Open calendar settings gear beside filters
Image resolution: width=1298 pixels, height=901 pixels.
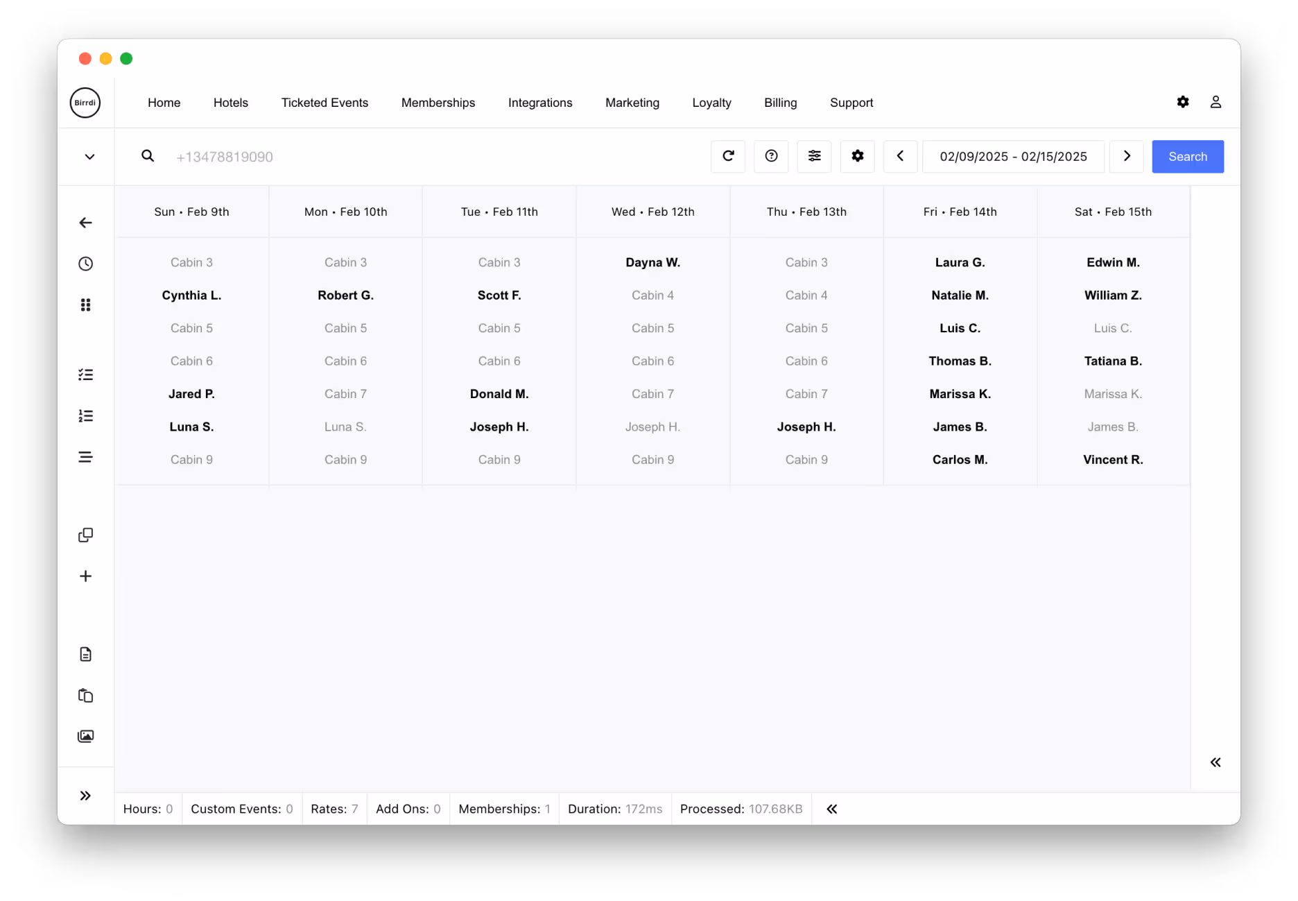(858, 156)
